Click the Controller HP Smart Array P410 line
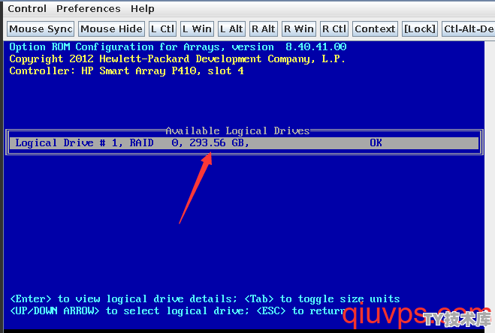 (127, 70)
